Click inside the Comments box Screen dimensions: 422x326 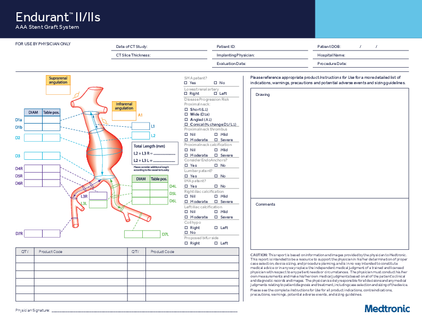[330, 224]
